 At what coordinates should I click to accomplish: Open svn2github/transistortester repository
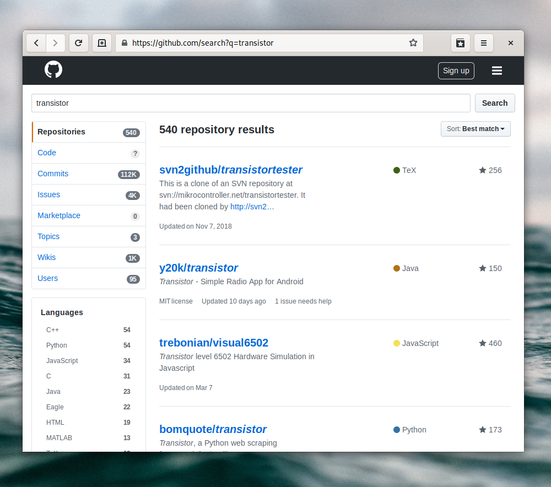(230, 170)
